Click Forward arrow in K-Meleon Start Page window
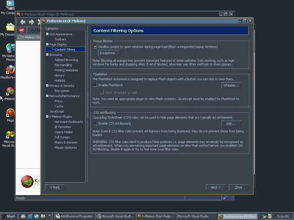The width and height of the screenshot is (294, 220). pos(32,22)
